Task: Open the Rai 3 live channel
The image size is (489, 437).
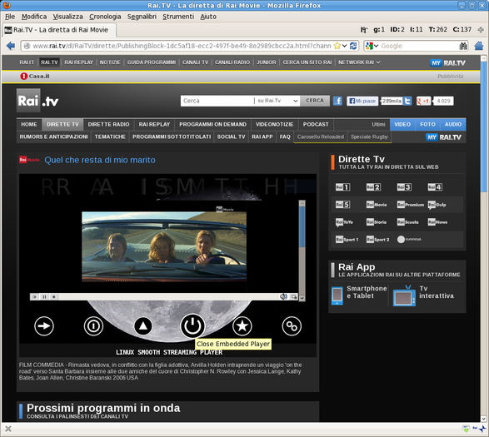Action: click(404, 187)
